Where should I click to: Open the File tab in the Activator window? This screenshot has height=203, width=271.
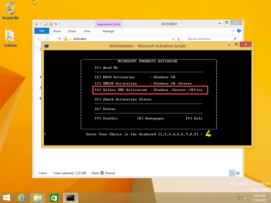tap(42, 31)
